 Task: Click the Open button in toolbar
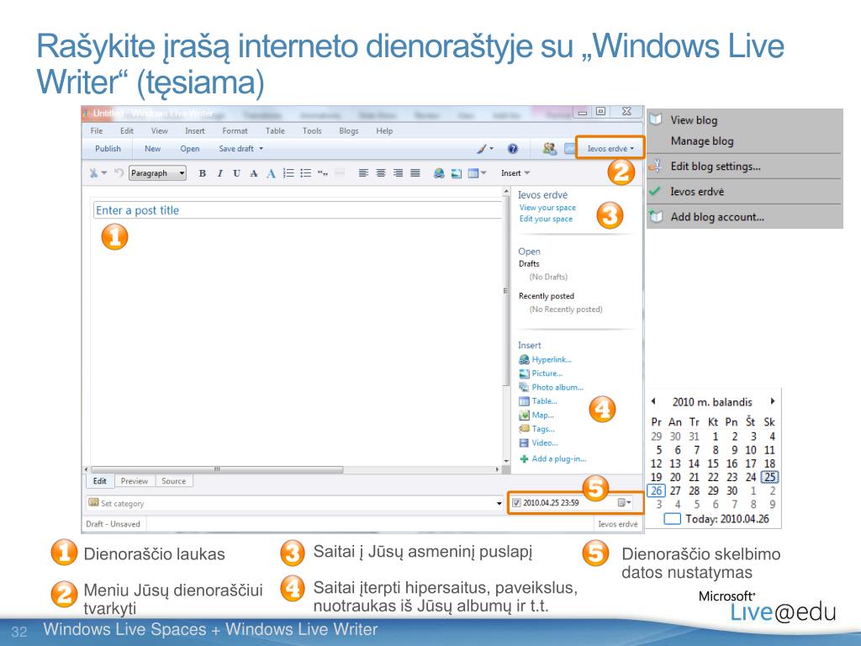coord(189,148)
